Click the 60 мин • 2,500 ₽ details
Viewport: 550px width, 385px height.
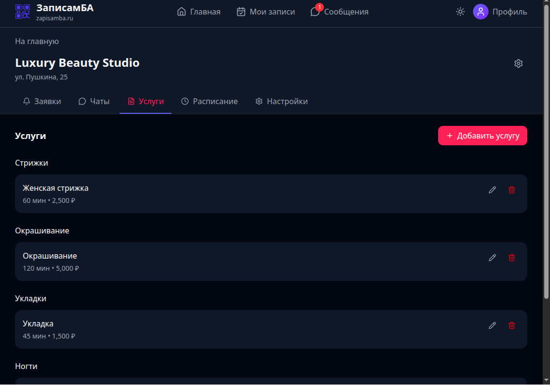click(49, 200)
